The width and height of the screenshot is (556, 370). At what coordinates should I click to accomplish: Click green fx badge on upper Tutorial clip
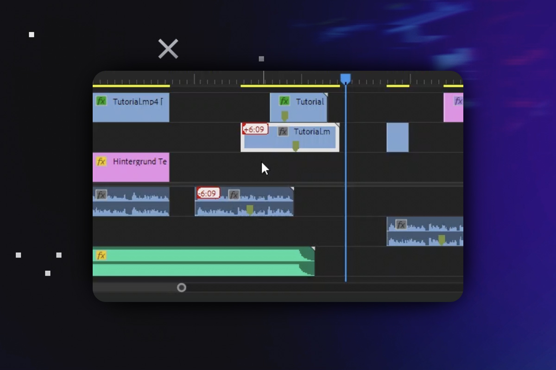(x=284, y=101)
